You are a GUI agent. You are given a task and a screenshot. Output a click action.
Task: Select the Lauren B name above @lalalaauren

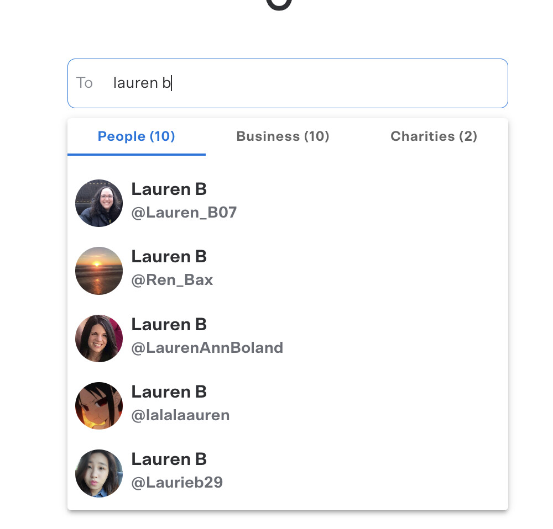169,392
